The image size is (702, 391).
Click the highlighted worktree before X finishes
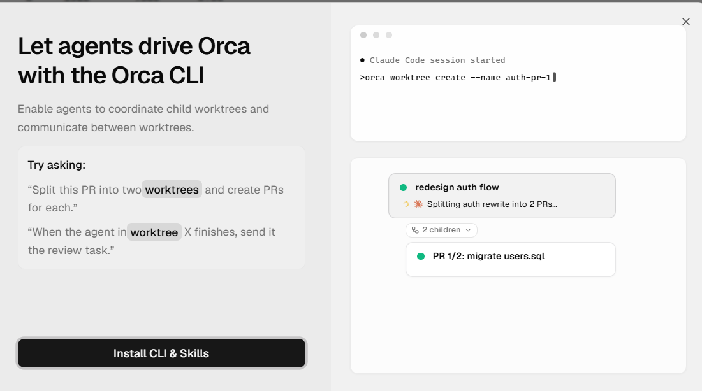coord(154,232)
